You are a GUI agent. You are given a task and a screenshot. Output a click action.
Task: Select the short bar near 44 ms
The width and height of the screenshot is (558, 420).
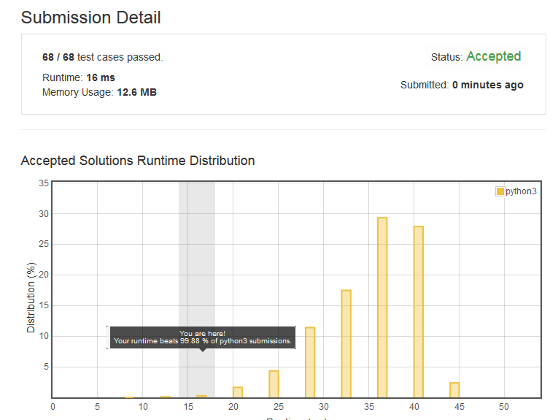[454, 390]
